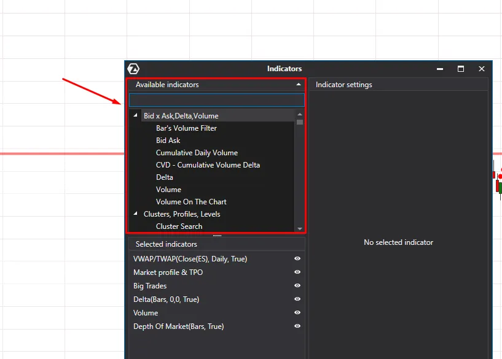
Task: Hide the Big Trades indicator
Action: tap(297, 286)
